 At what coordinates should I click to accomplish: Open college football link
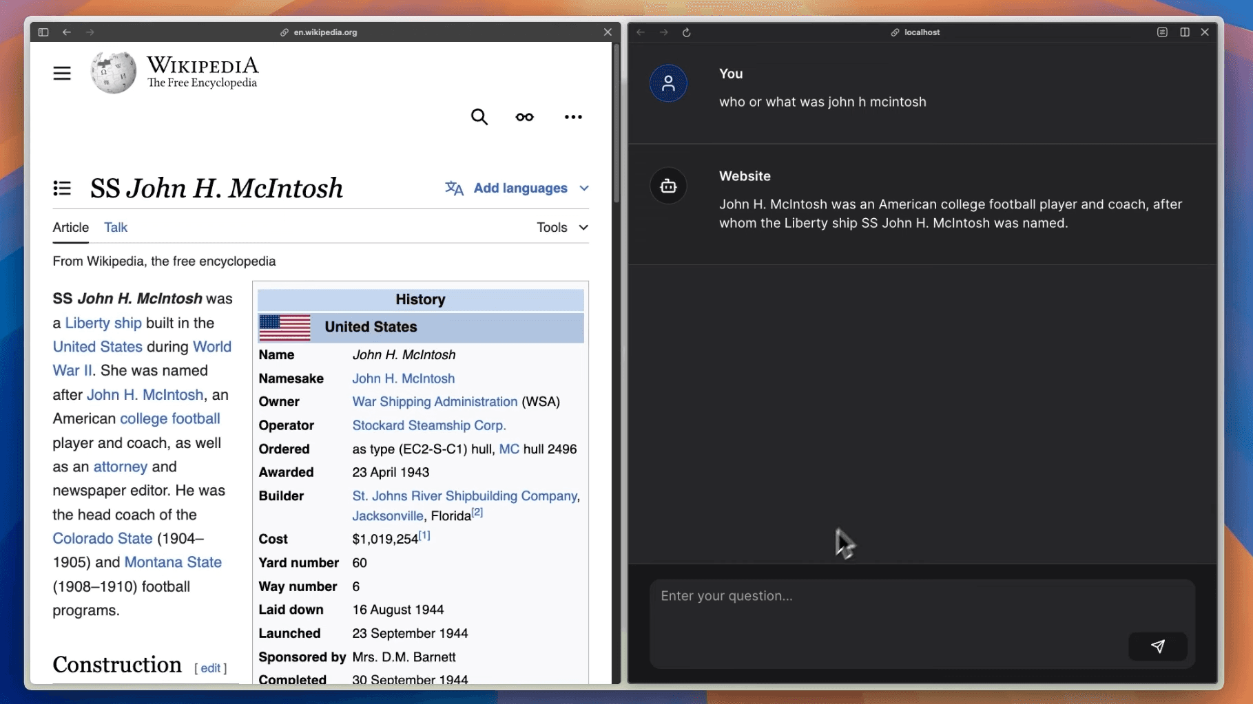170,418
